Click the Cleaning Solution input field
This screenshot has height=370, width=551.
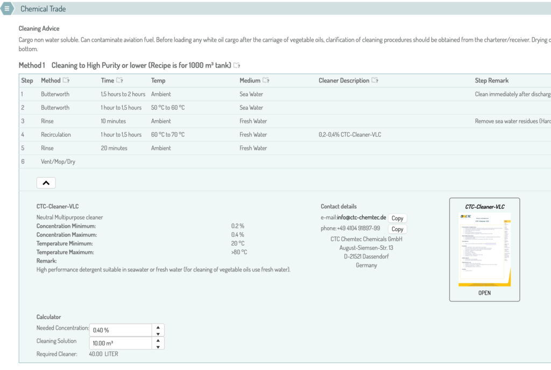120,343
